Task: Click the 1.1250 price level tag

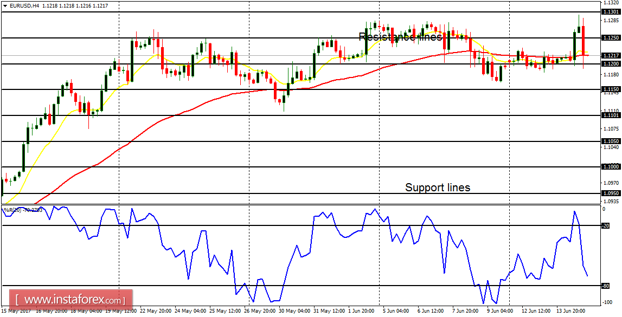Action: pos(611,37)
